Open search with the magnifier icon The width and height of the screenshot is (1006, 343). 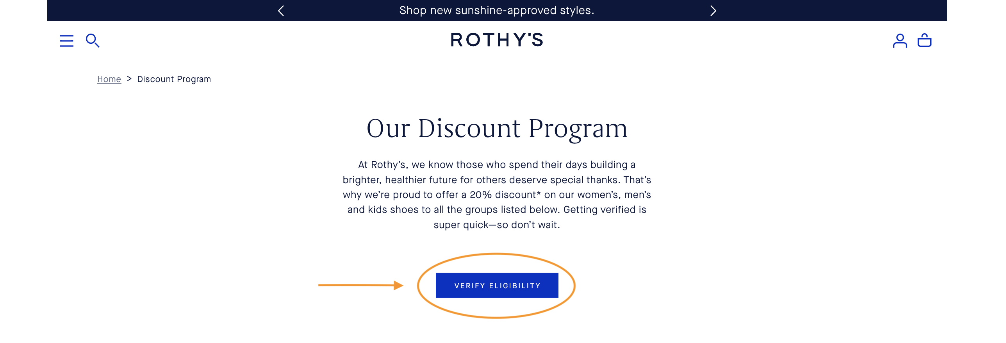[x=93, y=41]
